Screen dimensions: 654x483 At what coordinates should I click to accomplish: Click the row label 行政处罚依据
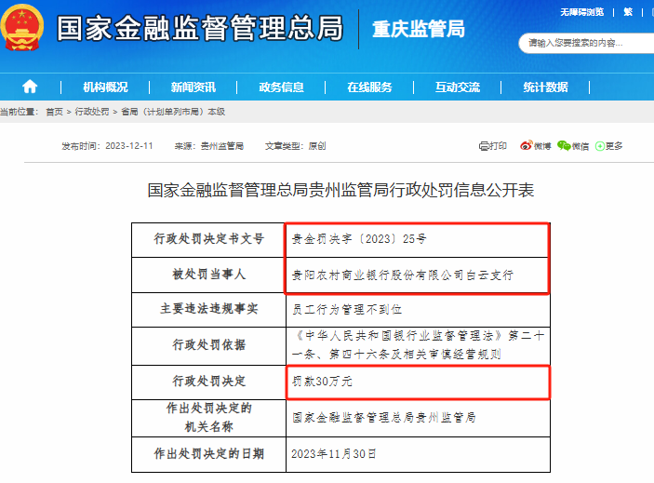click(x=209, y=345)
